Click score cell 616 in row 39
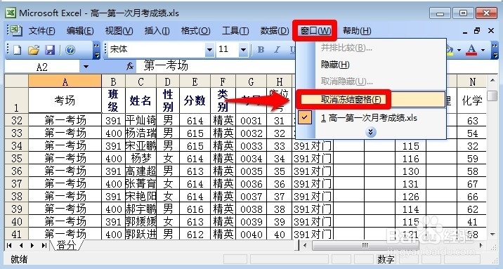The width and height of the screenshot is (503, 269). click(x=195, y=209)
